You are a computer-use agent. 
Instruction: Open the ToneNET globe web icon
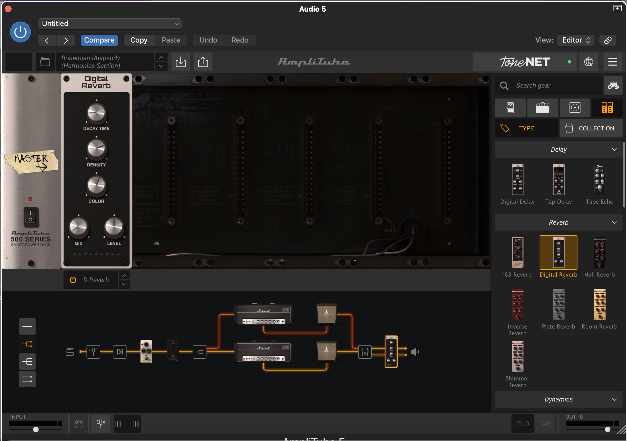(x=588, y=62)
